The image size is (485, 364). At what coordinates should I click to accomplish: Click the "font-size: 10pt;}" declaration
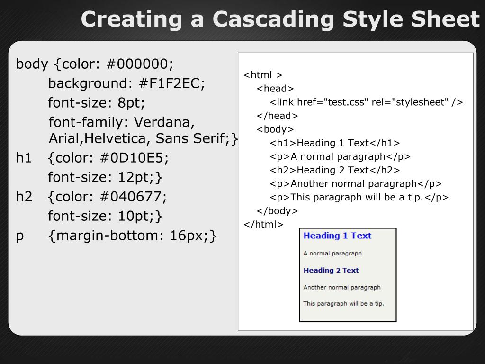coord(105,216)
